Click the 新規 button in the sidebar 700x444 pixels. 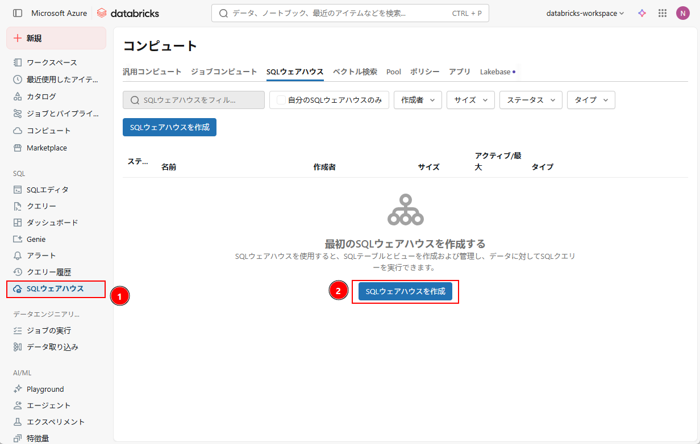click(56, 38)
